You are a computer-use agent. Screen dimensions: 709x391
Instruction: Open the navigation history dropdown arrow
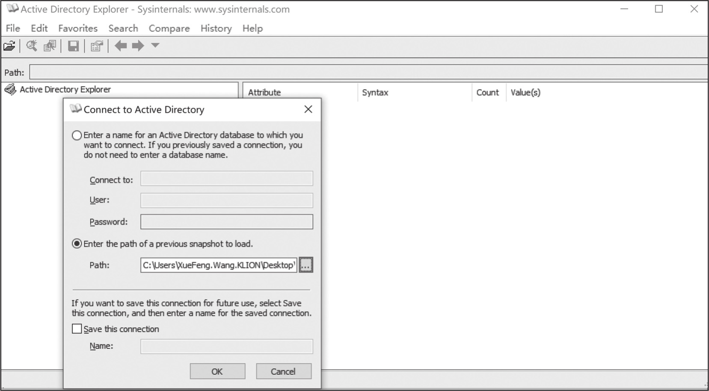155,45
